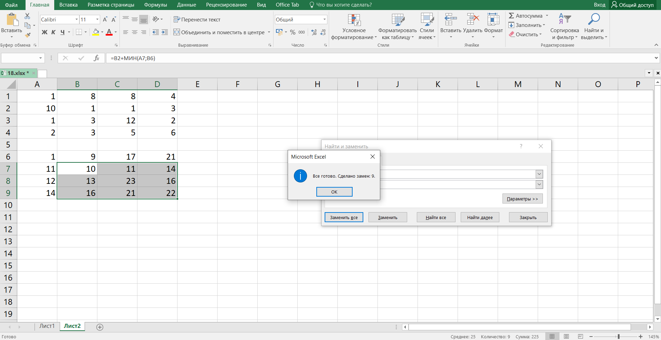Click the Cut scissors icon

27,16
